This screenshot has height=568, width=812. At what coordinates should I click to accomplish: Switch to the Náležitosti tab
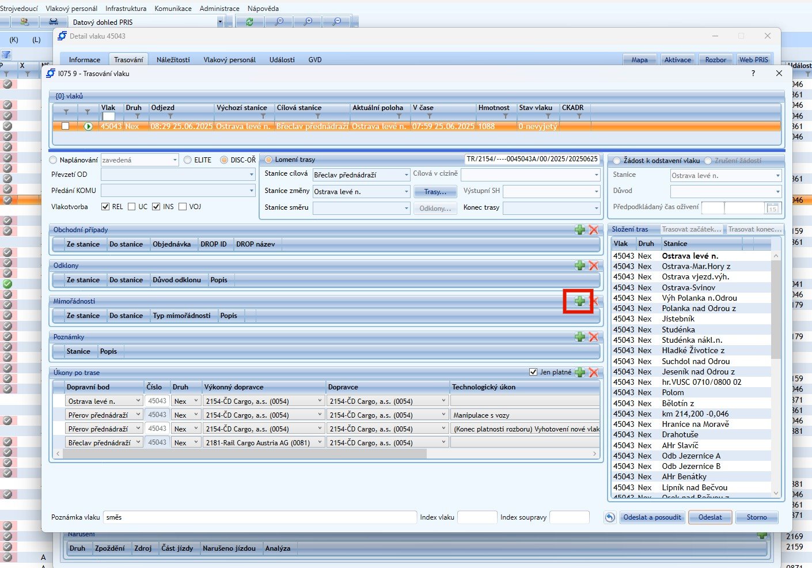(x=173, y=60)
